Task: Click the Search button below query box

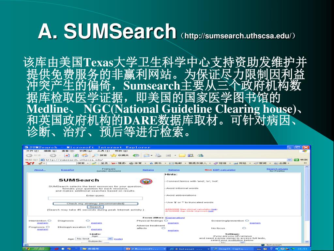Action: point(96,207)
